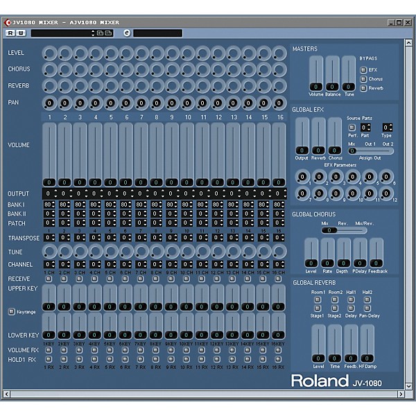Click the Global Chorus Mix/Rev. horizontal slider
The height and width of the screenshot is (416, 416).
344,230
